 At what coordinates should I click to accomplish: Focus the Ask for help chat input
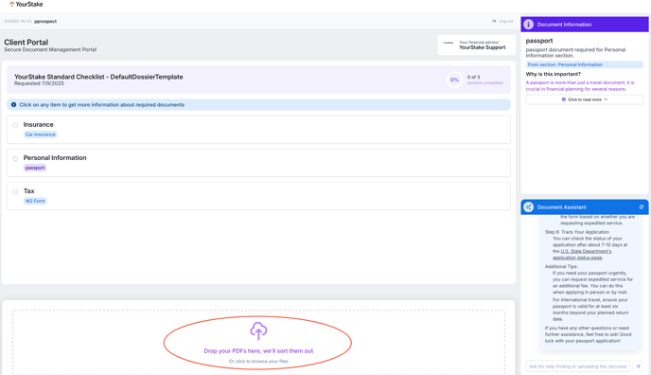[x=577, y=366]
